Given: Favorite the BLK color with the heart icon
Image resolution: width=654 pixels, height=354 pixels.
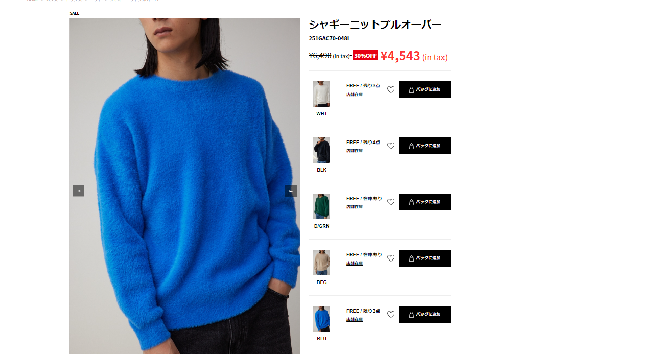Looking at the screenshot, I should pyautogui.click(x=391, y=146).
